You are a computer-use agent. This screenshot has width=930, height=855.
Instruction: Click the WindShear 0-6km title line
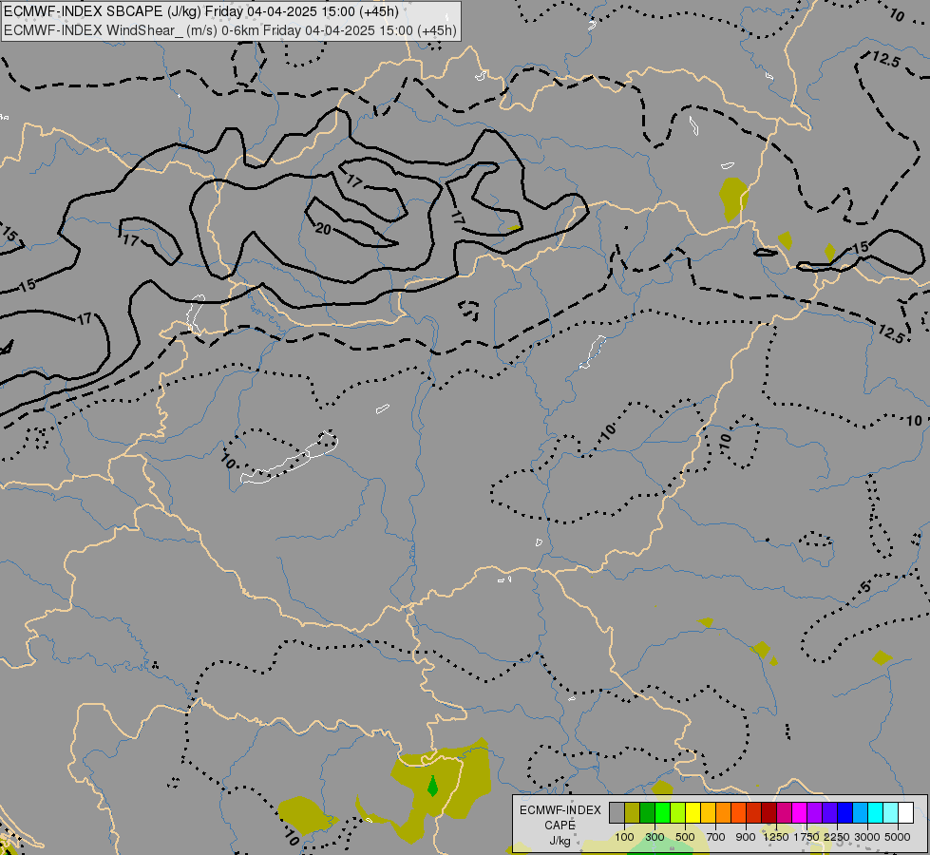click(230, 30)
